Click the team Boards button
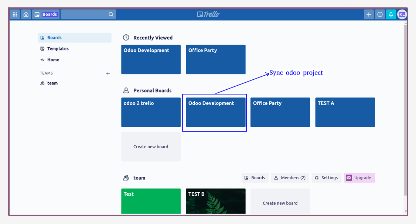This screenshot has width=416, height=224. [255, 178]
